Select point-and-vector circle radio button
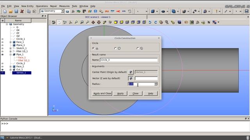Viewport: 250px width, 140px height. 93,48
